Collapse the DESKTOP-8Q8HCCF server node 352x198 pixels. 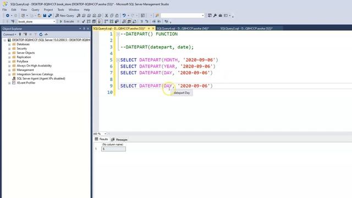click(5, 40)
